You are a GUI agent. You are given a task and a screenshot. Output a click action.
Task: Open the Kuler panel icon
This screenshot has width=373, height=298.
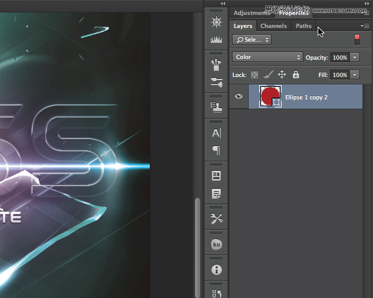(x=216, y=245)
